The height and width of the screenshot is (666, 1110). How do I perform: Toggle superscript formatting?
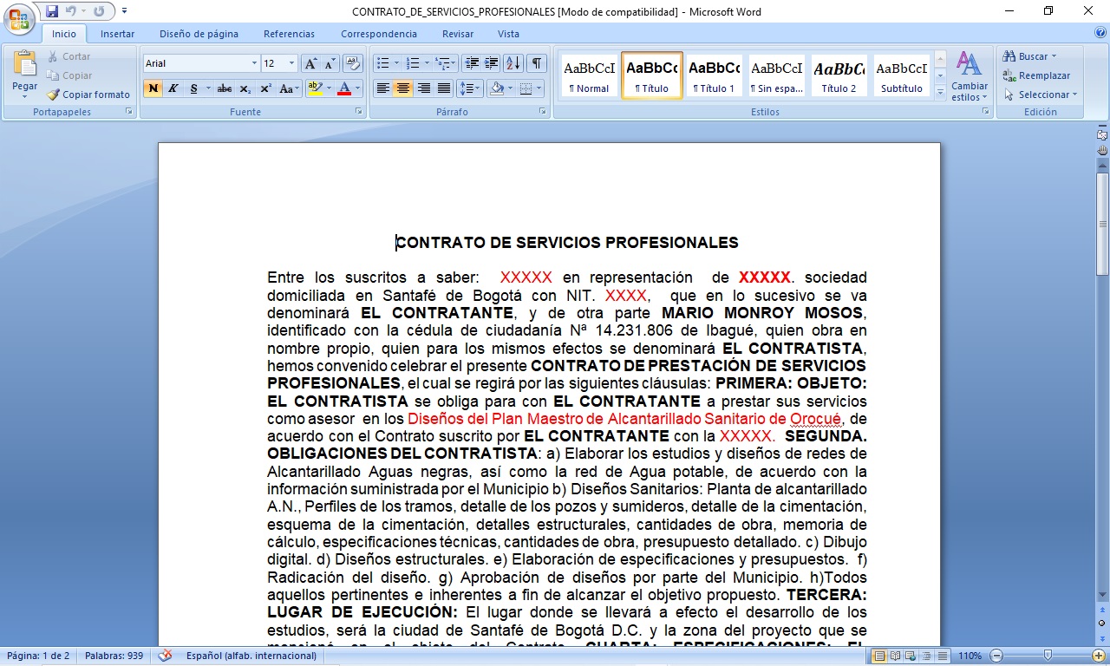click(265, 88)
